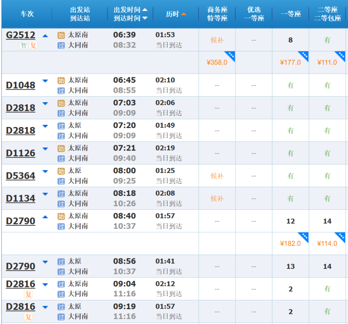
Task: Select second class 有 for D5364
Action: click(327, 176)
